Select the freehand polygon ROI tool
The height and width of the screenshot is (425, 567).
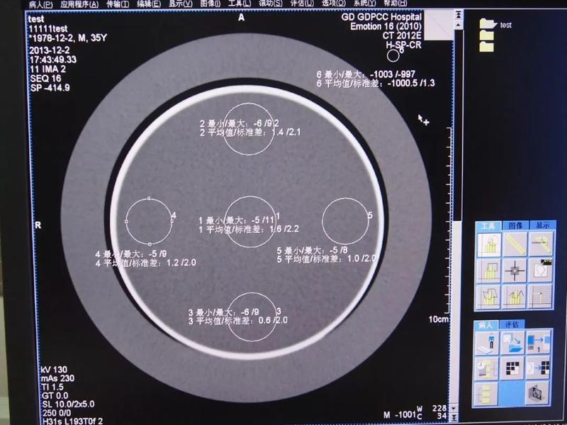coord(489,297)
